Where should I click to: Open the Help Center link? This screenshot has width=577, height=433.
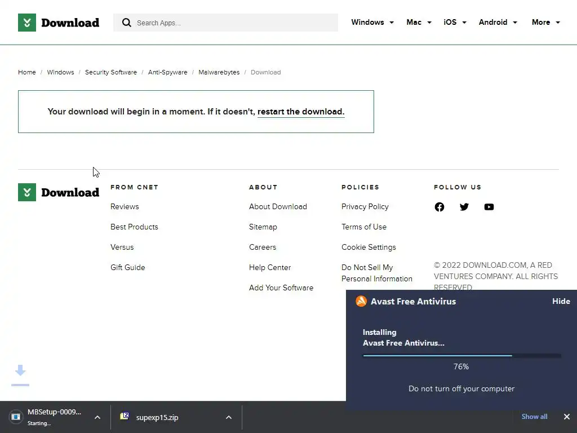pos(270,267)
